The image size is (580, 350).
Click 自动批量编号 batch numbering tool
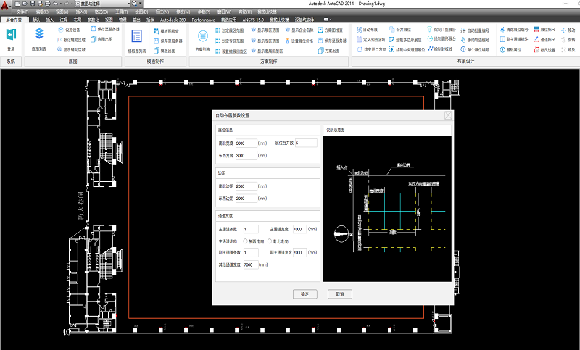coord(475,30)
